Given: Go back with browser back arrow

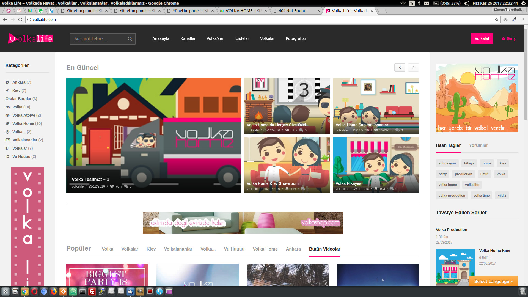Looking at the screenshot, I should point(5,20).
